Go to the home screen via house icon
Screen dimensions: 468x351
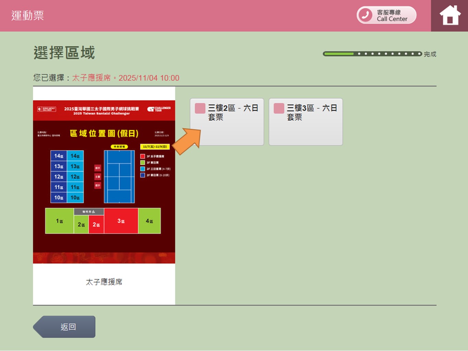pyautogui.click(x=449, y=16)
